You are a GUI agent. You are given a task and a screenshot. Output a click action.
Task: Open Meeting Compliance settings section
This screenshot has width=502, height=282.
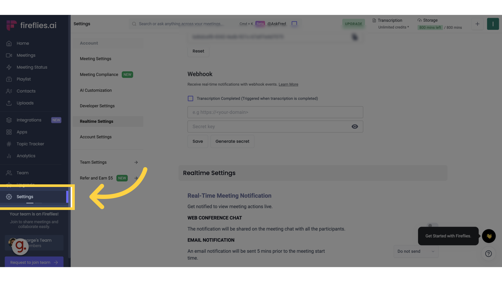[x=99, y=74]
